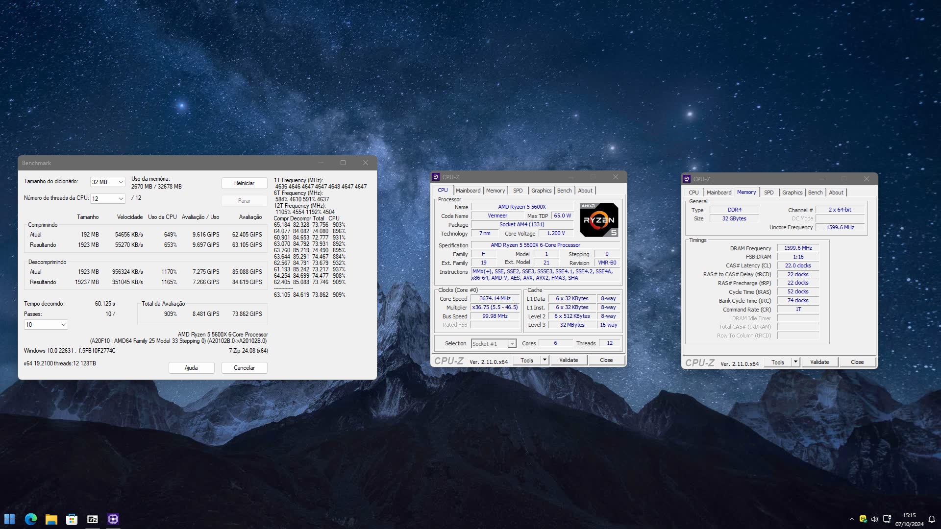Open Graphics tab in the CPU window
This screenshot has width=941, height=529.
pos(542,191)
